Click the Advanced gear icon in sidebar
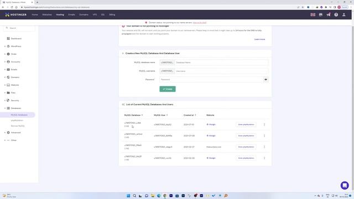This screenshot has width=354, height=199. tap(8, 133)
